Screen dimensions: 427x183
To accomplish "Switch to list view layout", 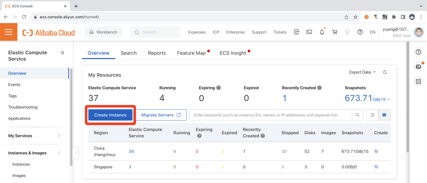I will (372, 115).
